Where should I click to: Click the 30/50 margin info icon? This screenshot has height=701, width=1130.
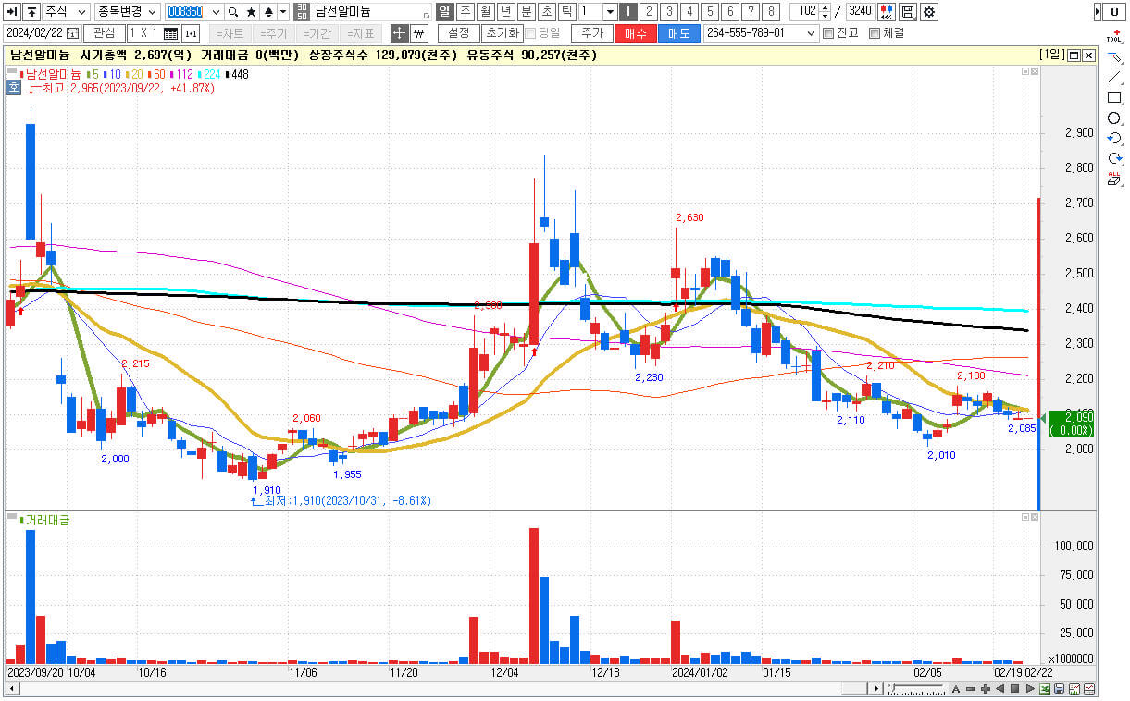click(x=302, y=12)
